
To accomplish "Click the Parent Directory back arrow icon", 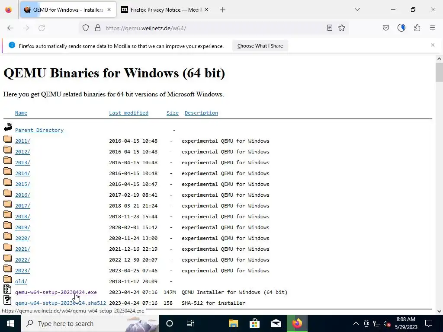I will click(8, 128).
